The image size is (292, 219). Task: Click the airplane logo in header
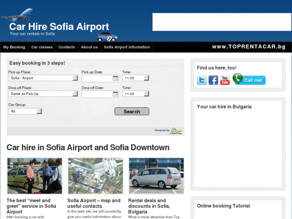(x=17, y=15)
